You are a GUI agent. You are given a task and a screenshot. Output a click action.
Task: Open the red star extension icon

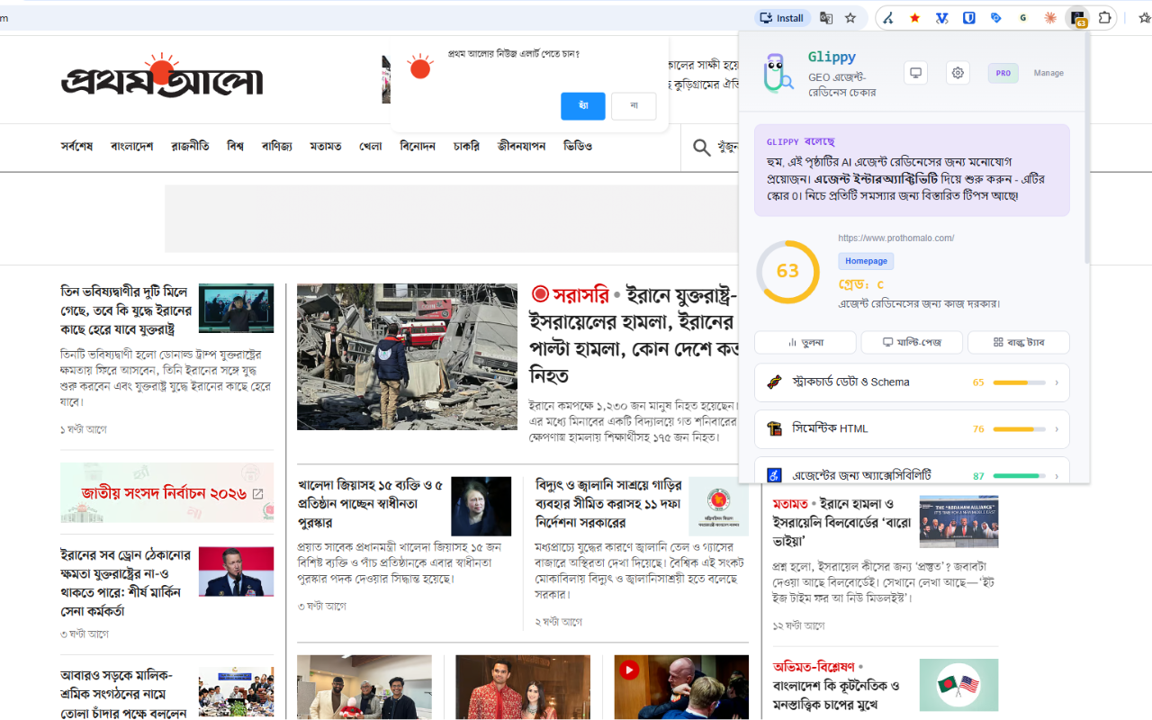coord(915,18)
